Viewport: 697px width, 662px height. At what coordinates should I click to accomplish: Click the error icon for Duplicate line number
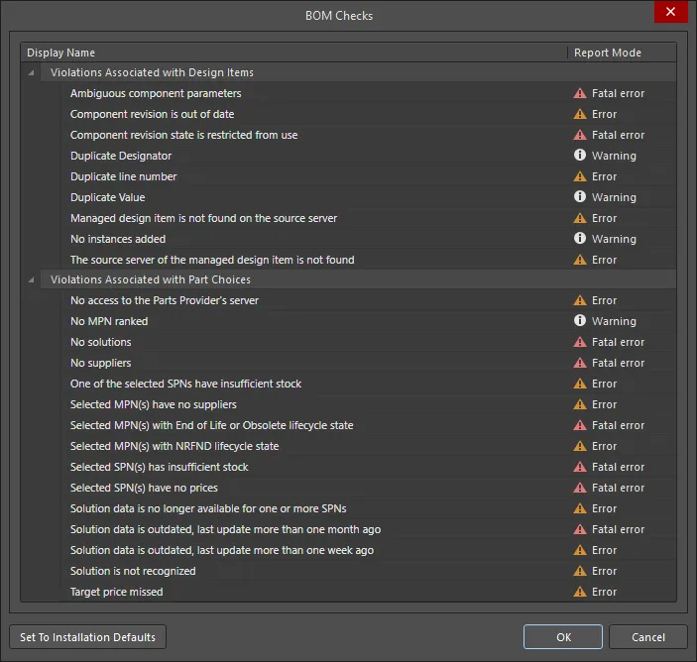(580, 176)
